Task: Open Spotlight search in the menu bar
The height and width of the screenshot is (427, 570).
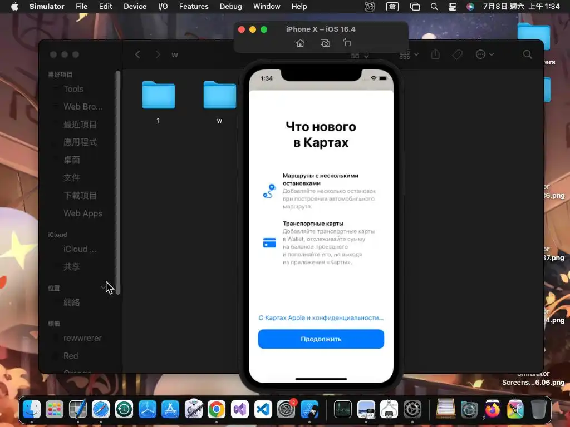Action: (x=434, y=7)
